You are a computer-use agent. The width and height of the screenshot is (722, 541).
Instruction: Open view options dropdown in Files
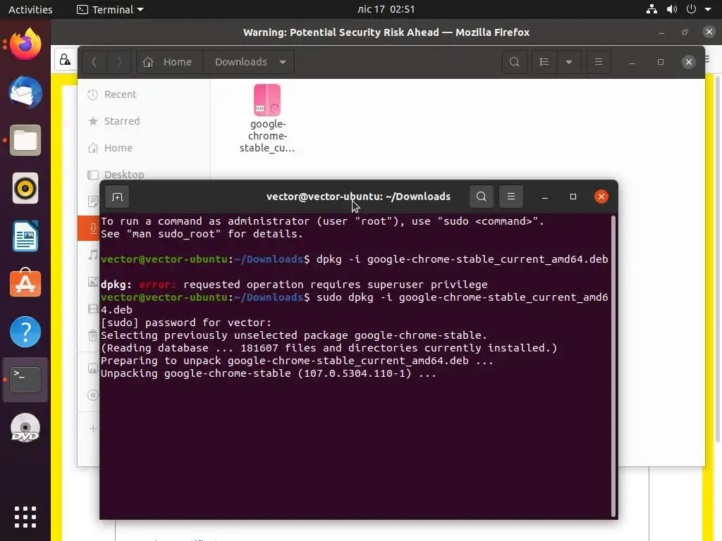click(569, 62)
